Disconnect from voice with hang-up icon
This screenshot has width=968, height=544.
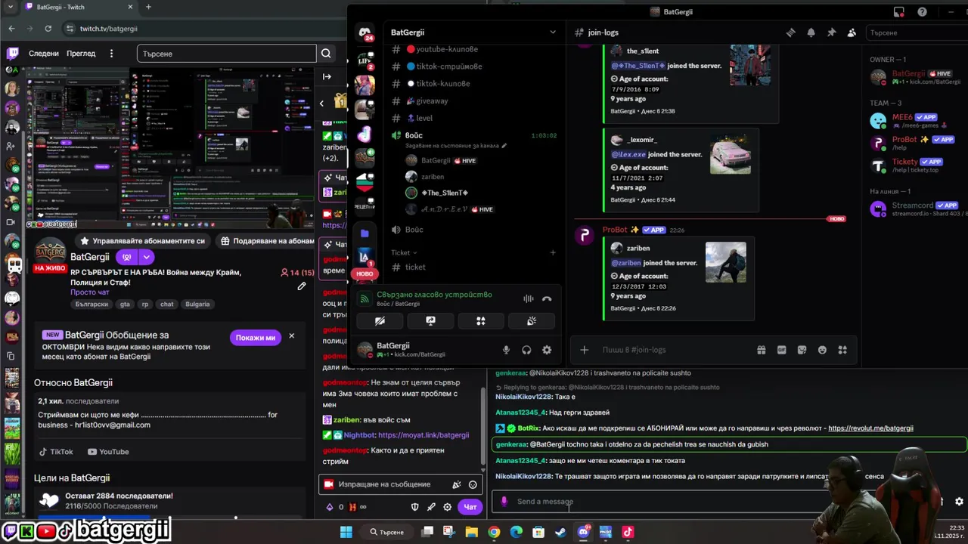click(547, 299)
